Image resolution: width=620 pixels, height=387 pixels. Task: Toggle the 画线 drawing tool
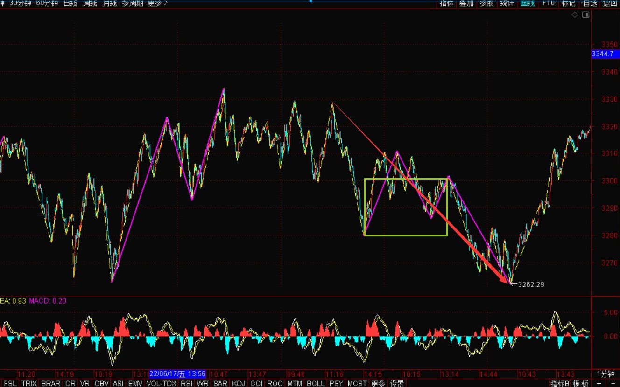click(x=528, y=3)
